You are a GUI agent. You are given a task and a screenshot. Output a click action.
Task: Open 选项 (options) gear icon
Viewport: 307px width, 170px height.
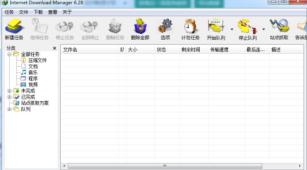coord(165,26)
